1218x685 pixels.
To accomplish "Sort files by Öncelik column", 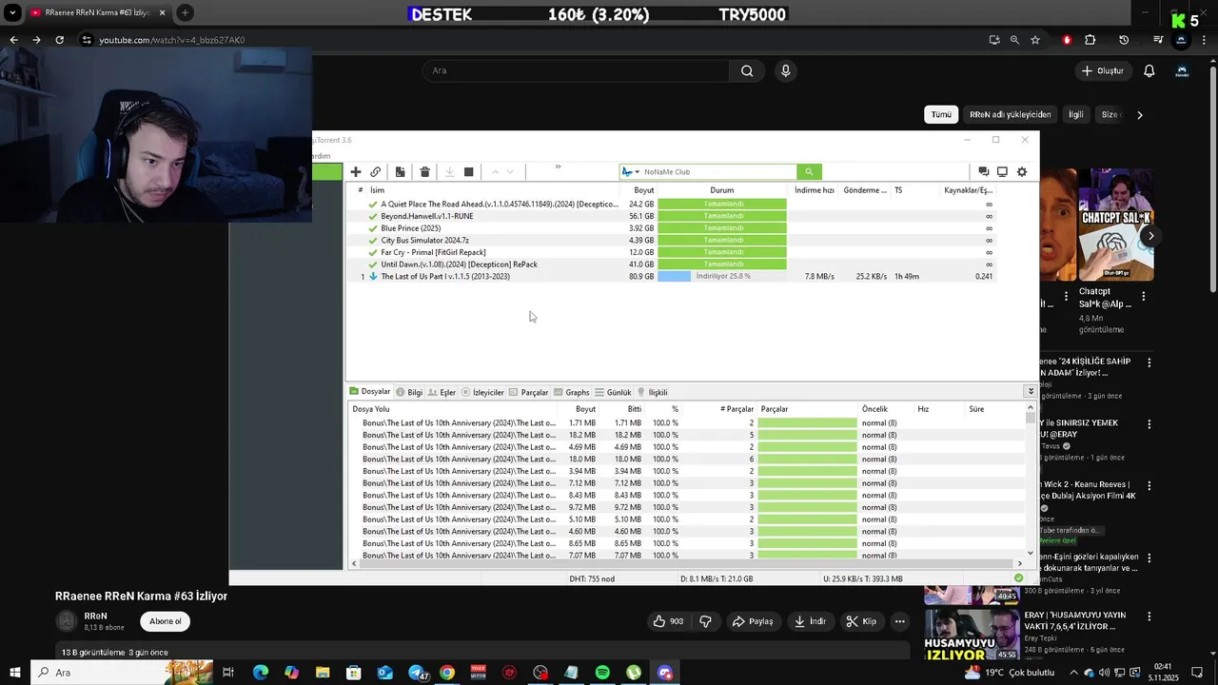I will coord(874,409).
